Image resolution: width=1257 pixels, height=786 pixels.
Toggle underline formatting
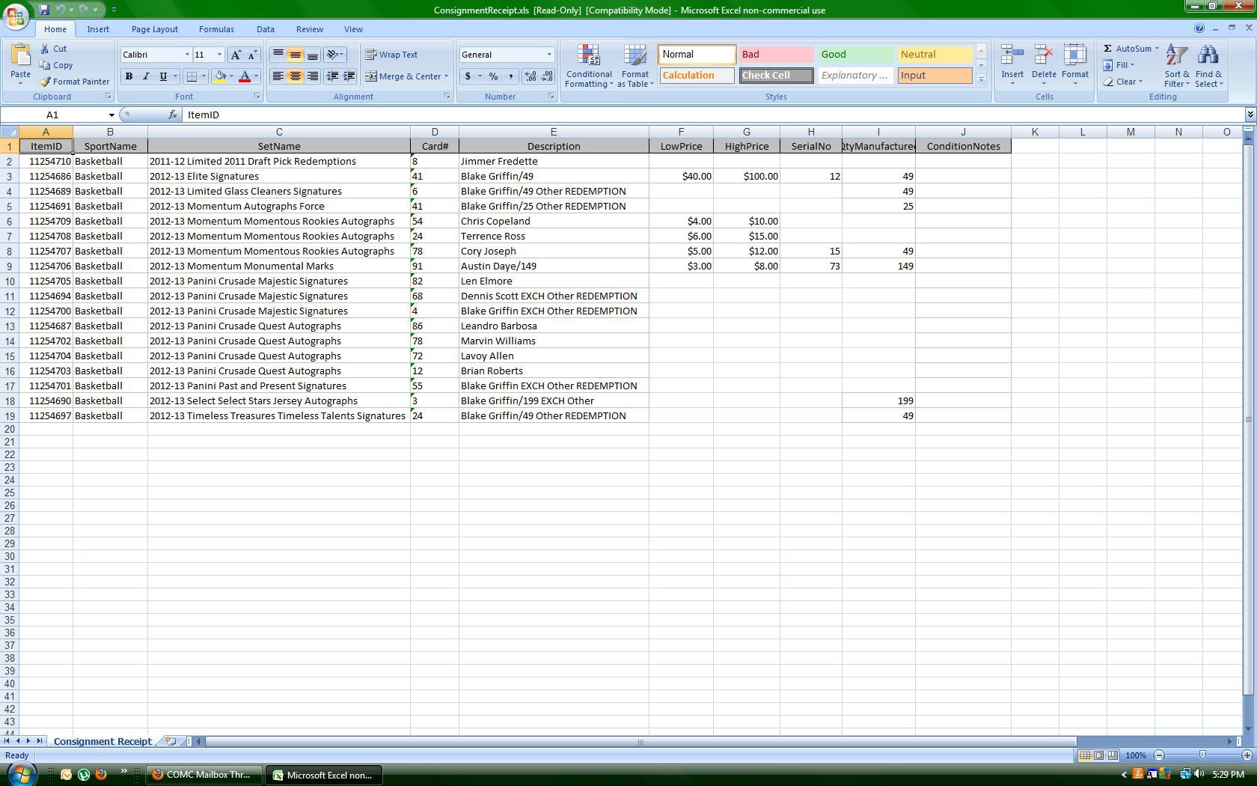click(163, 76)
